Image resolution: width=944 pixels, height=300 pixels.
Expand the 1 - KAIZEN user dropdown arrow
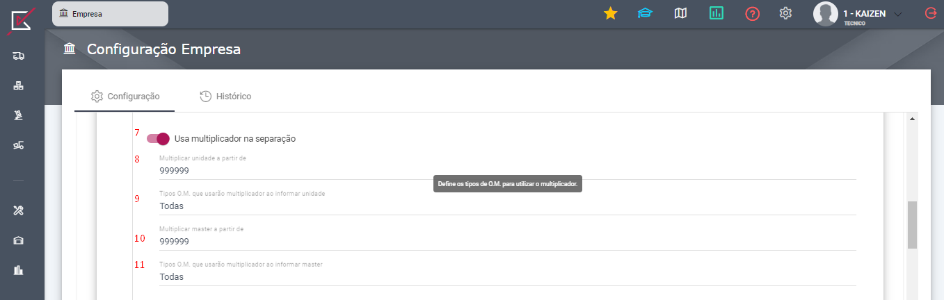(897, 14)
